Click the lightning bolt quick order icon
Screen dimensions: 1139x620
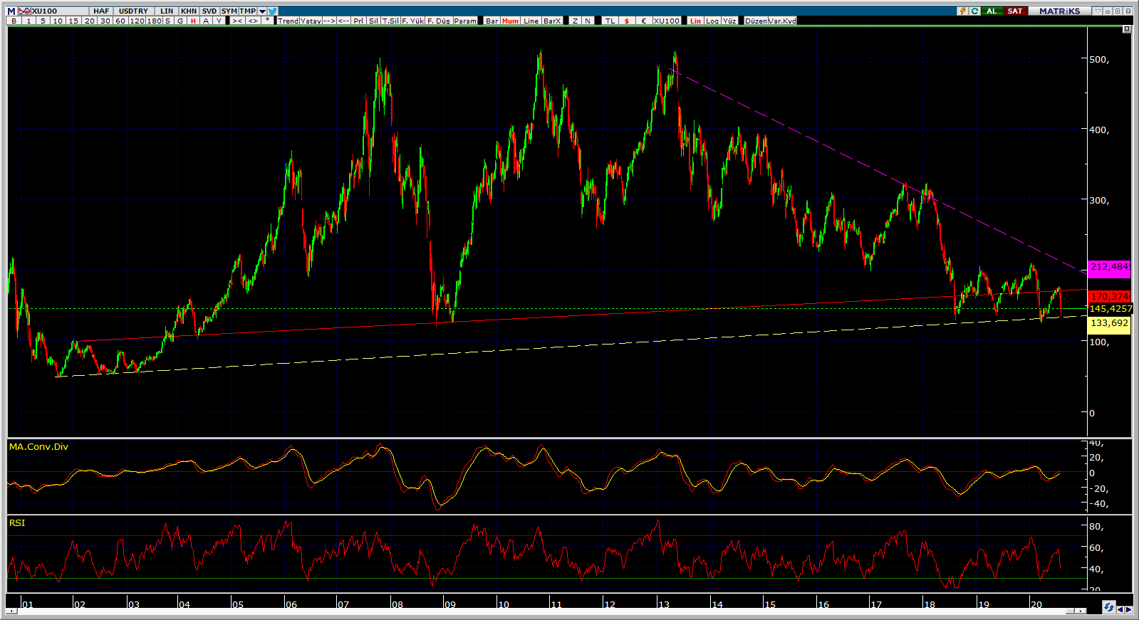point(963,11)
